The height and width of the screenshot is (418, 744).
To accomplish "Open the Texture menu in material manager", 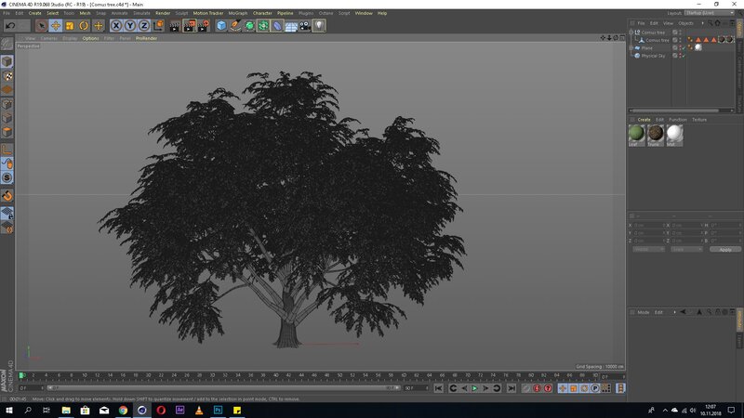I will pyautogui.click(x=698, y=120).
